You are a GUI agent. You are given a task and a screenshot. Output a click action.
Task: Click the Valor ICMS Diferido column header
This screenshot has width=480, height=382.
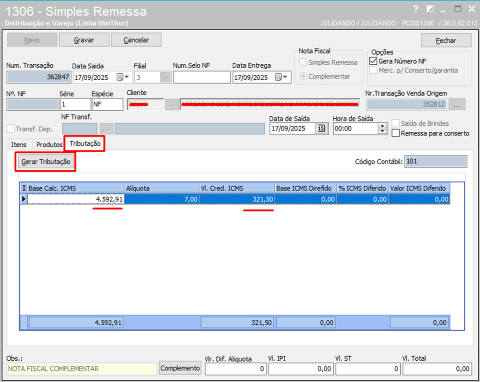click(419, 188)
